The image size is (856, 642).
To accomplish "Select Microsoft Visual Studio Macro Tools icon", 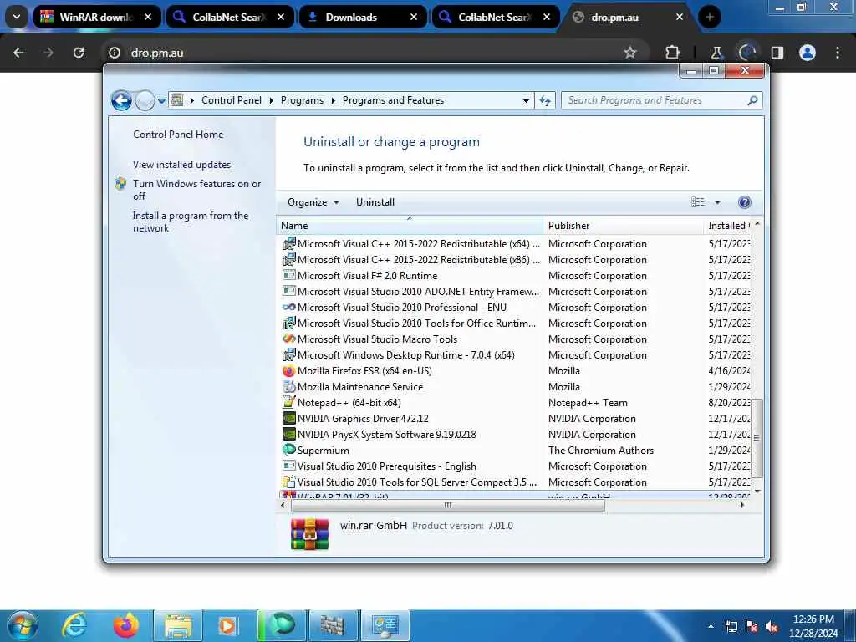I will tap(288, 339).
